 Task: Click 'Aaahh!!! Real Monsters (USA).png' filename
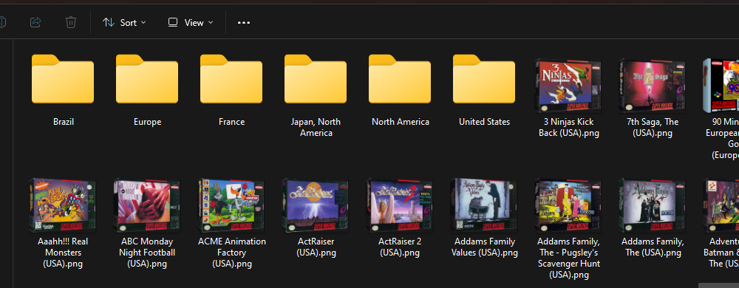coord(63,253)
